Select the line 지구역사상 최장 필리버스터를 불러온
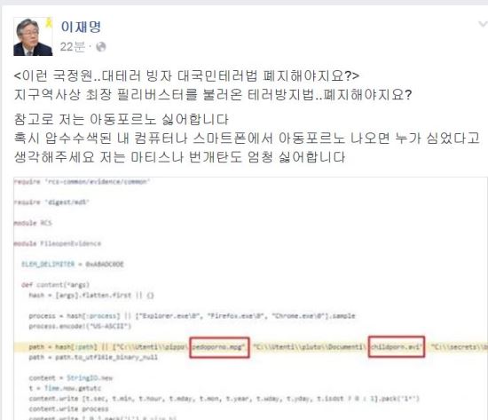Screen dimensions: 488x420 point(213,94)
